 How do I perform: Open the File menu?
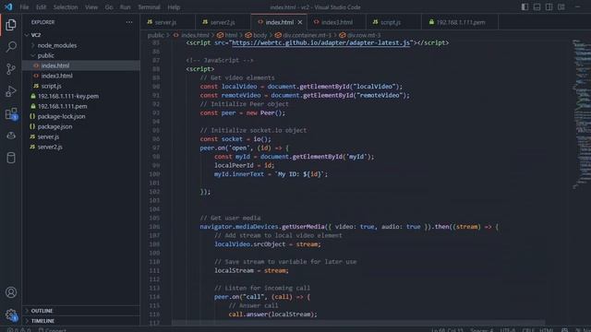(24, 7)
